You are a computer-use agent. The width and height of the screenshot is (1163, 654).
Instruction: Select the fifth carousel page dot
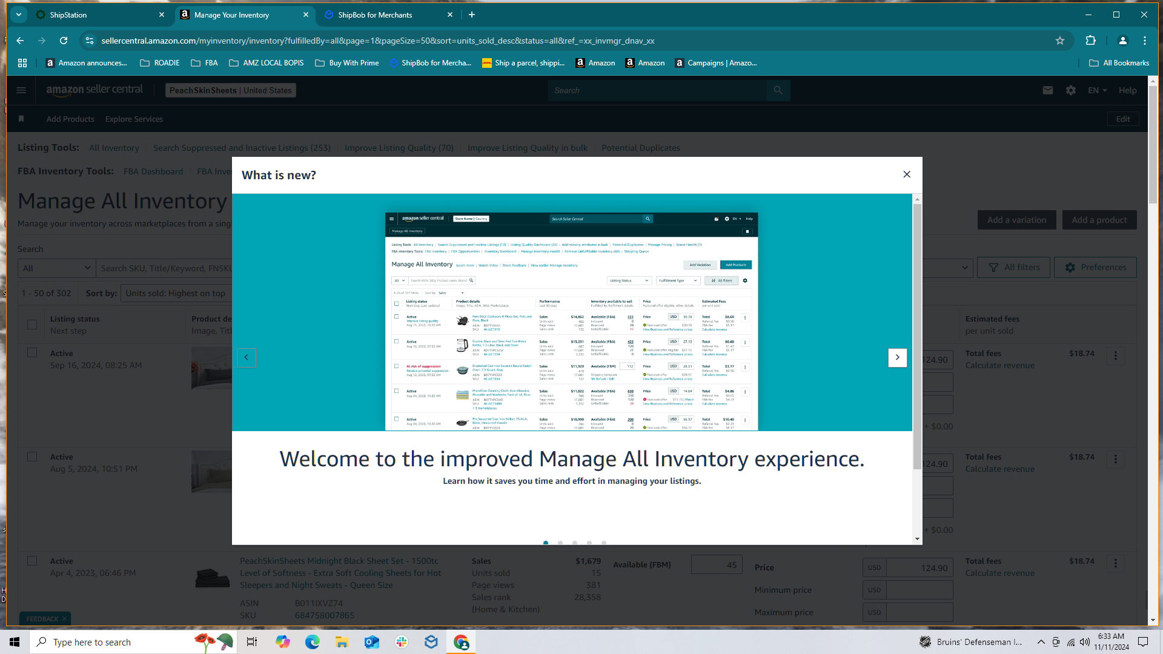pyautogui.click(x=604, y=543)
